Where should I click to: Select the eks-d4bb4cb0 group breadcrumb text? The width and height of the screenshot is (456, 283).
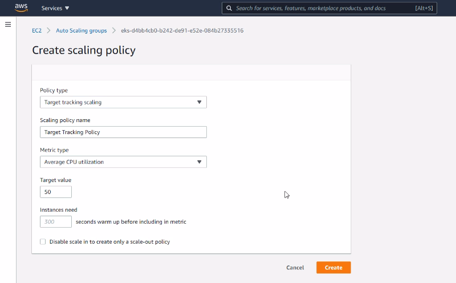(182, 31)
